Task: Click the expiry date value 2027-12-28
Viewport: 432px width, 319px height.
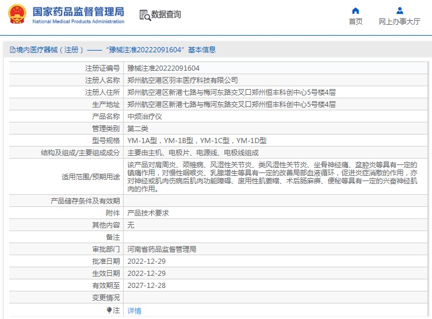Action: [x=146, y=286]
